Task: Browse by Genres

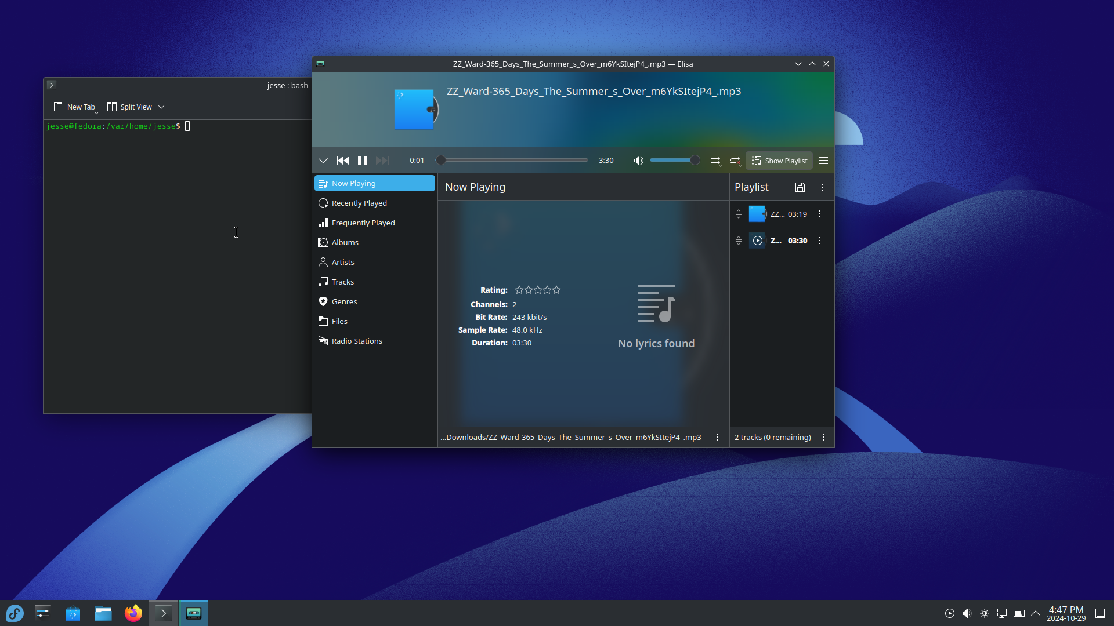Action: tap(375, 301)
